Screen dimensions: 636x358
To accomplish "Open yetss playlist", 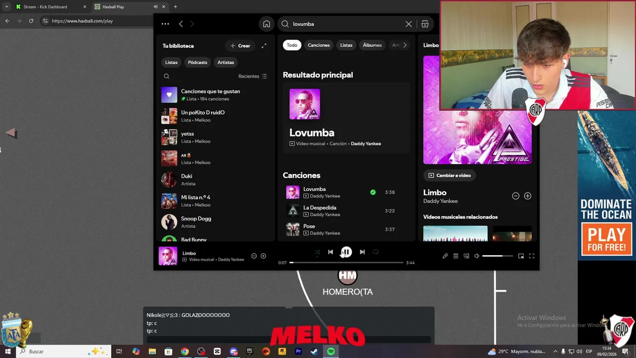I will (216, 137).
